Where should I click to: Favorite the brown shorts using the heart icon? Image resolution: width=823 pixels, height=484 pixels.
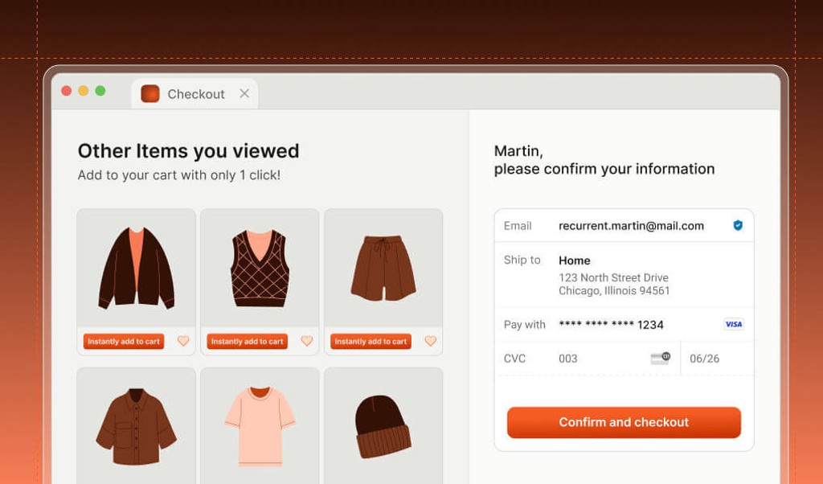pos(430,341)
